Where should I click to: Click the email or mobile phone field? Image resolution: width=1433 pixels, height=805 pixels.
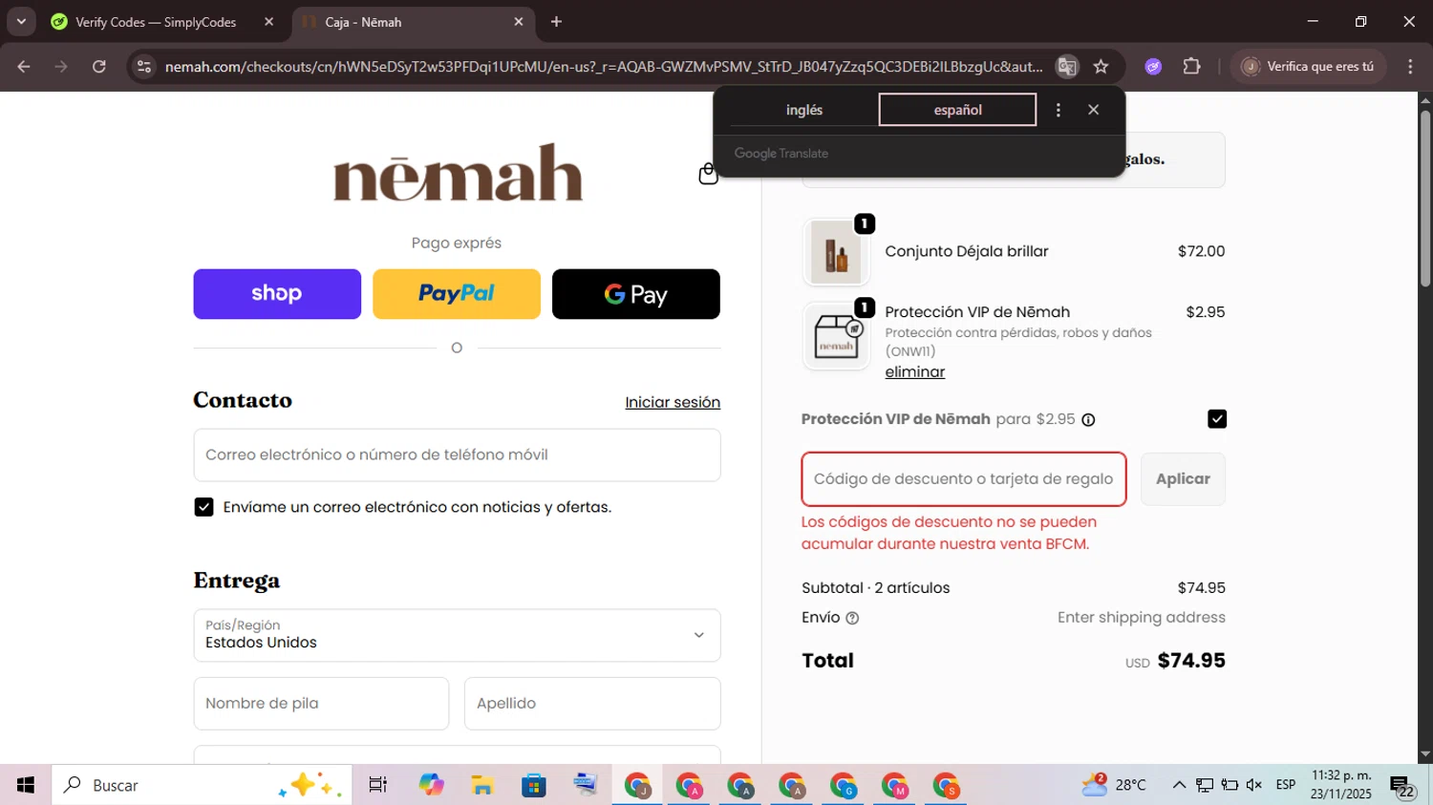(x=457, y=455)
